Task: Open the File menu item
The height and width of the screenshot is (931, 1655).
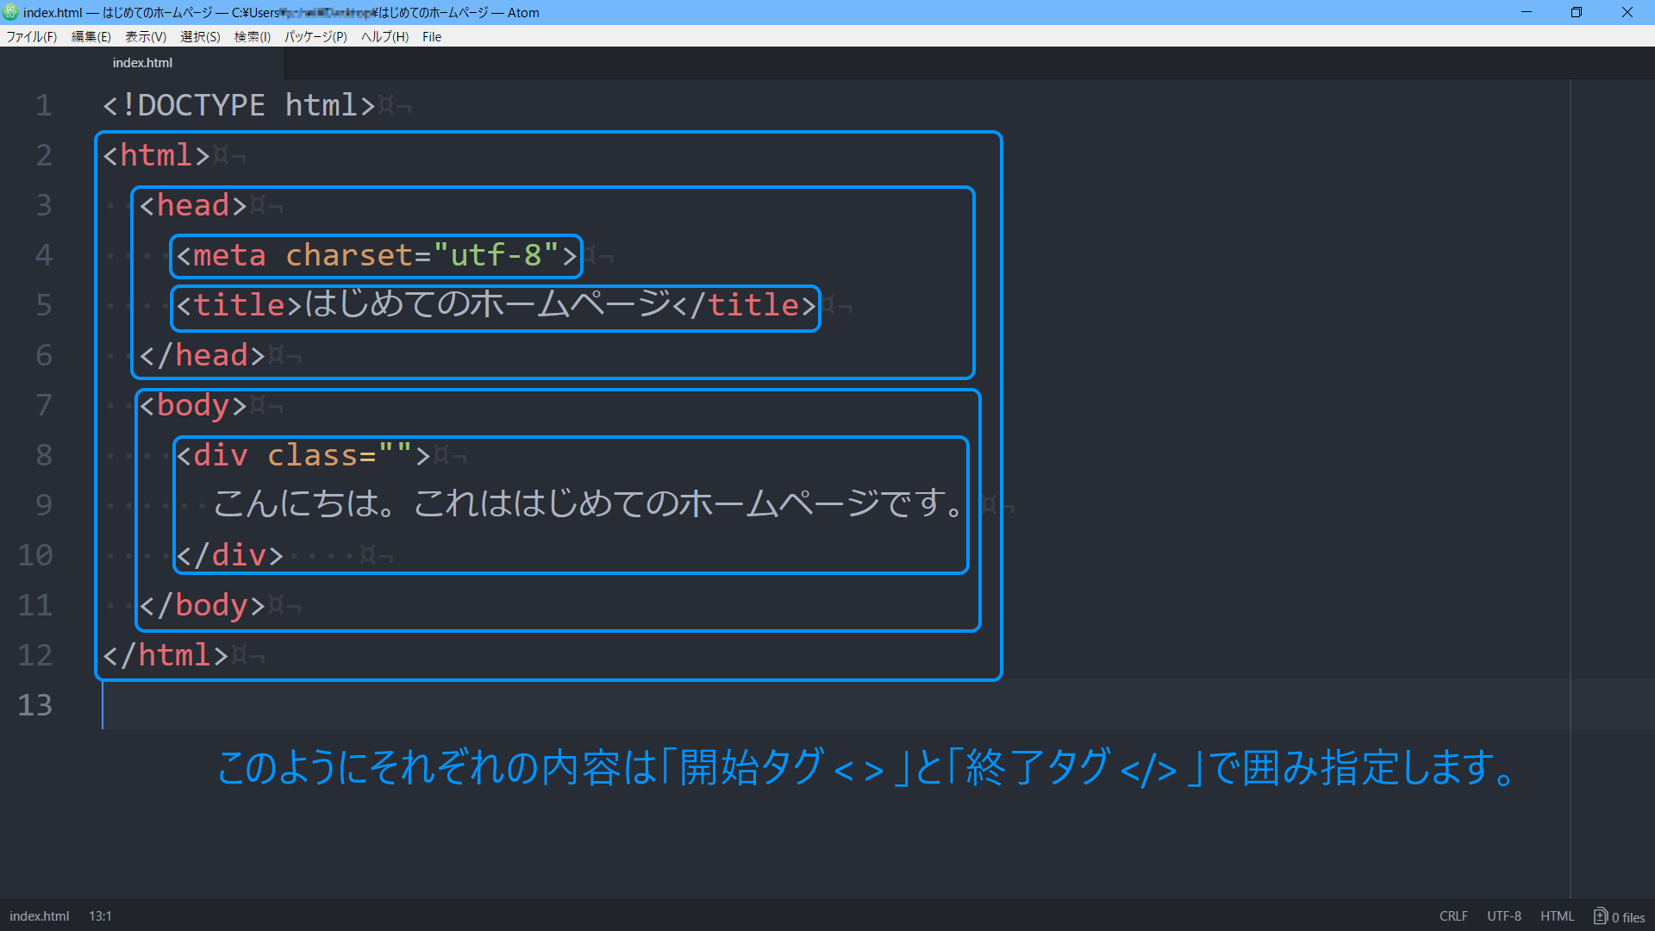Action: pyautogui.click(x=432, y=36)
